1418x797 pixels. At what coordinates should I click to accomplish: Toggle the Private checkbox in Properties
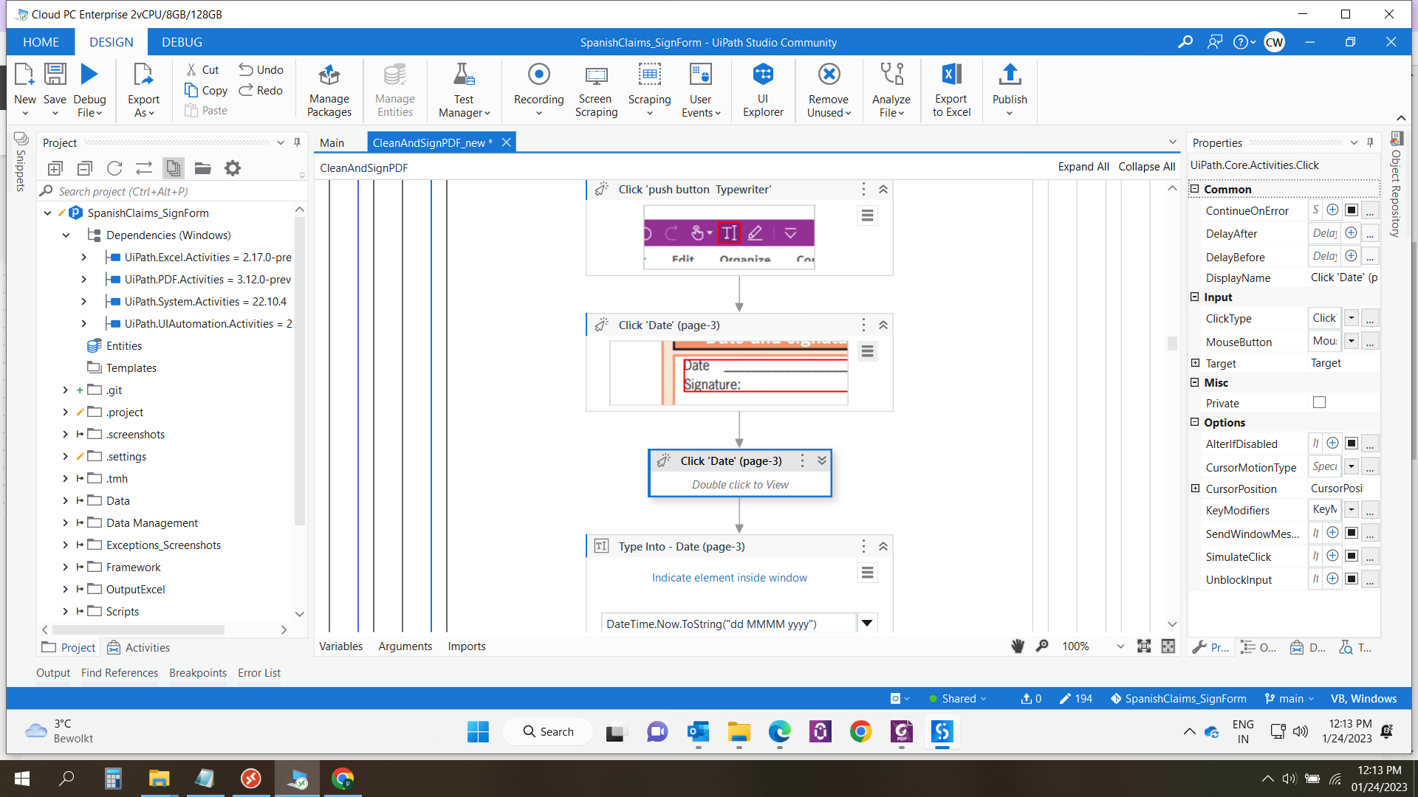coord(1319,403)
